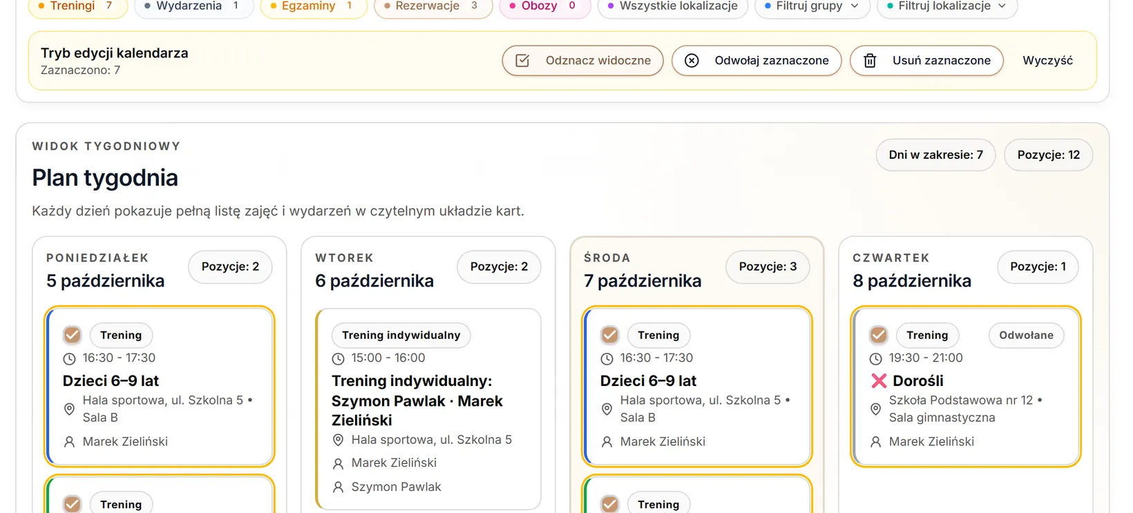Image resolution: width=1133 pixels, height=513 pixels.
Task: Click the red X icon beside Dorośli
Action: point(879,380)
